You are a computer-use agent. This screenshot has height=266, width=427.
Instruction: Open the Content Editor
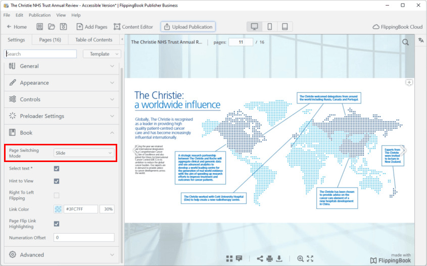(133, 27)
